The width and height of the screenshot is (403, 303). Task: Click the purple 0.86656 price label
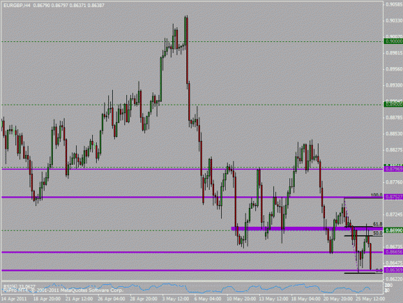[x=393, y=252]
